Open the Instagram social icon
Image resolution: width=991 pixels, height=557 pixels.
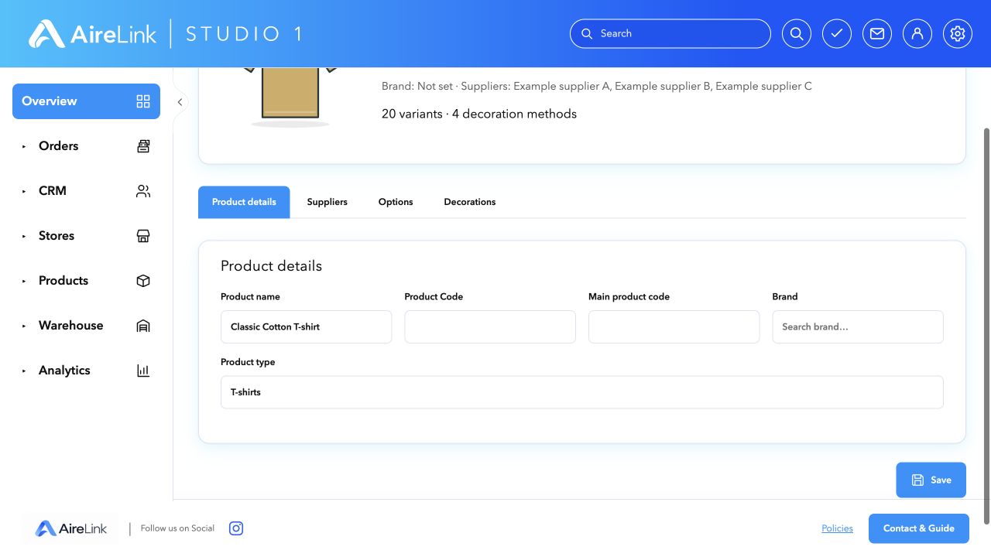(x=236, y=528)
